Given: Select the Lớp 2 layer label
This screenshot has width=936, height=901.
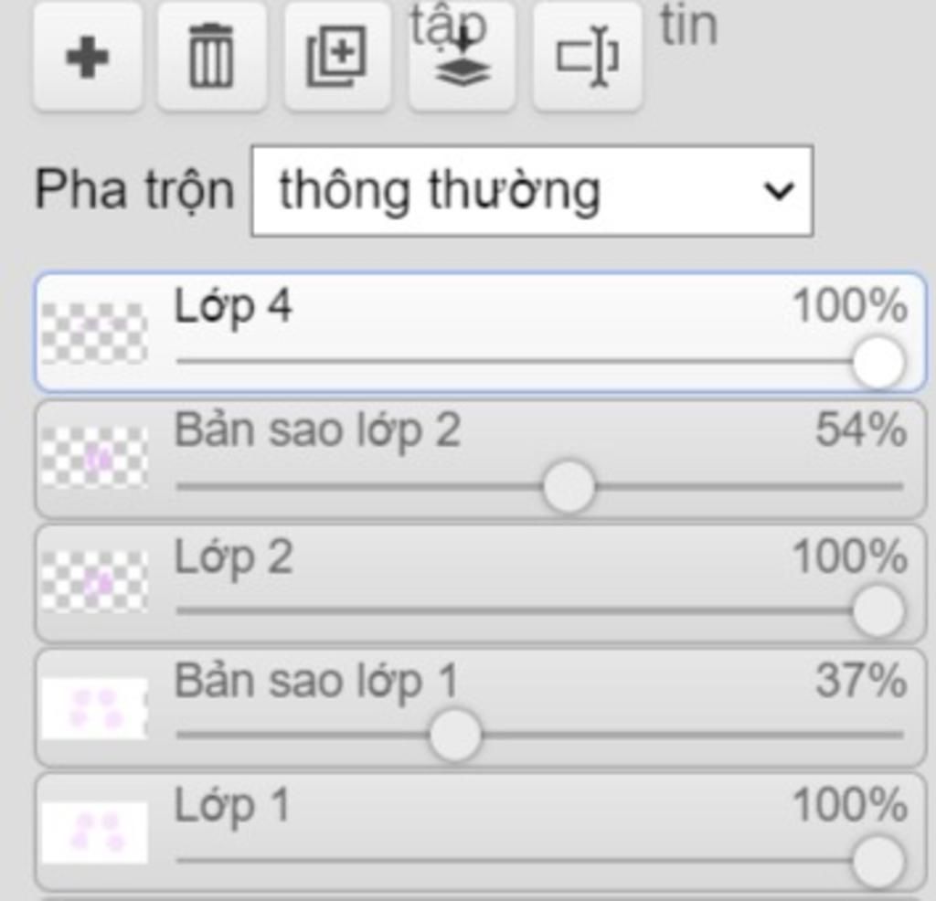Looking at the screenshot, I should [x=233, y=557].
